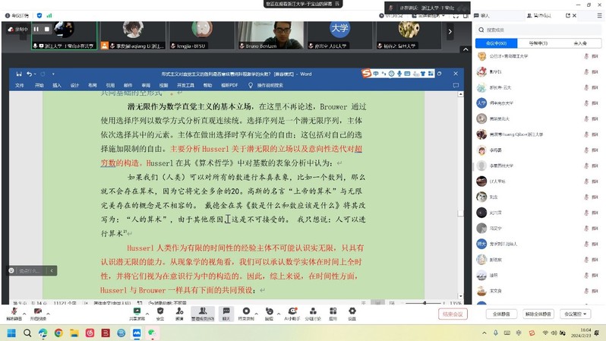Screen dimensions: 606x341
Task: Open Word 文件 tab
Action: tap(19, 86)
